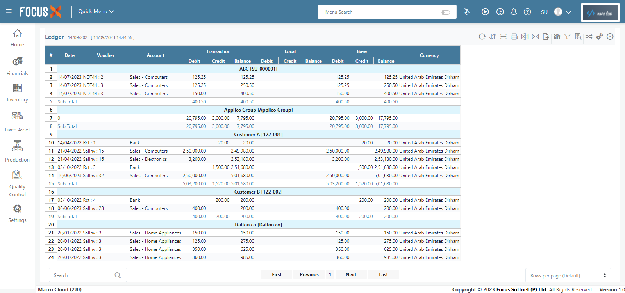Open ledger customization gears icon

coord(599,37)
